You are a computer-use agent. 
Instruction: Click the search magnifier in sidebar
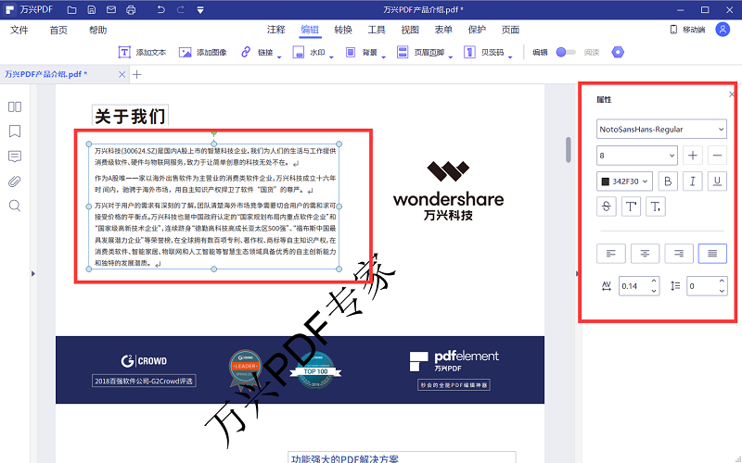coord(15,206)
